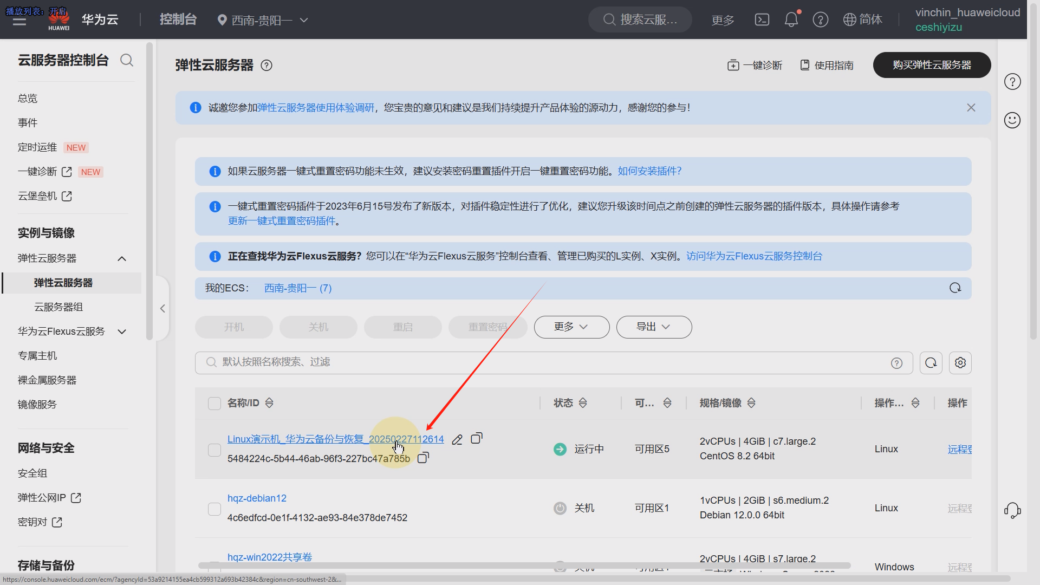The width and height of the screenshot is (1040, 585).
Task: Open the hqz-debian12 server link
Action: tap(257, 498)
